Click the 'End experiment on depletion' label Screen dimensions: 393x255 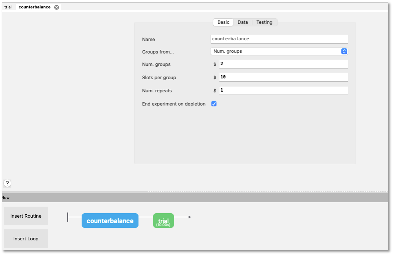click(174, 104)
